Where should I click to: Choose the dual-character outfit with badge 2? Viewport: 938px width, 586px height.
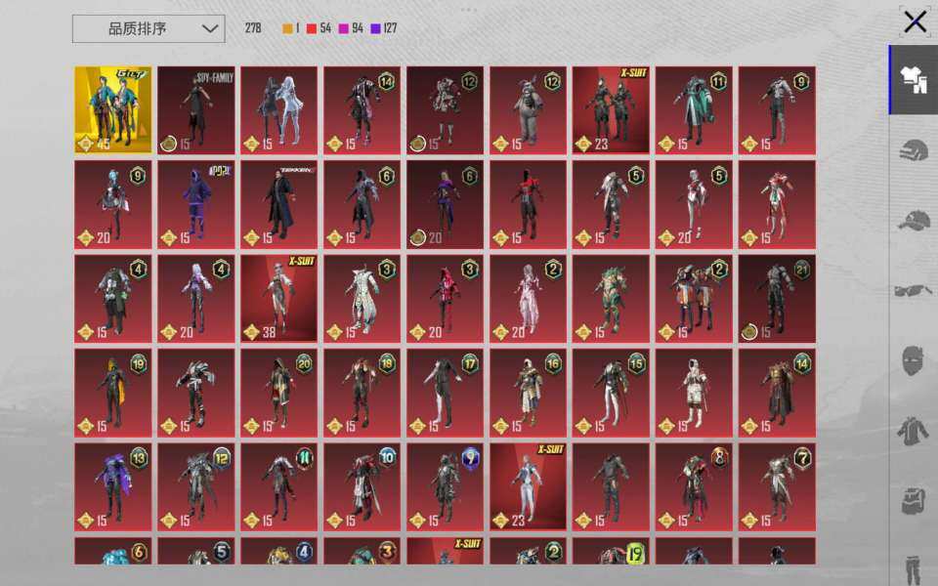(694, 299)
